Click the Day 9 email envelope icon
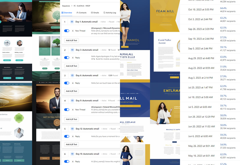This screenshot has height=165, width=240. pos(72,100)
